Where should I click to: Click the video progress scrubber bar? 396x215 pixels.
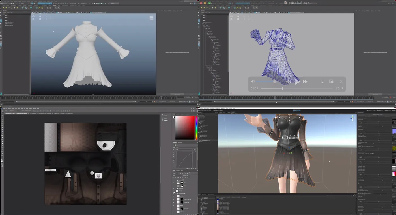pyautogui.click(x=297, y=88)
